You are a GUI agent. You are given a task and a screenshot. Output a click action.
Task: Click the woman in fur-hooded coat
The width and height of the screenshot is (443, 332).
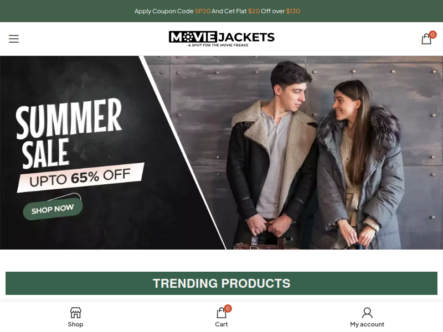pyautogui.click(x=360, y=165)
